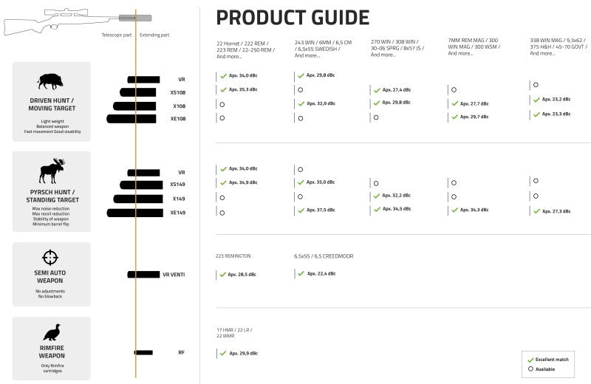The height and width of the screenshot is (384, 591).
Task: Click the 243 WIN / 6MM caliber column header
Action: click(x=325, y=49)
